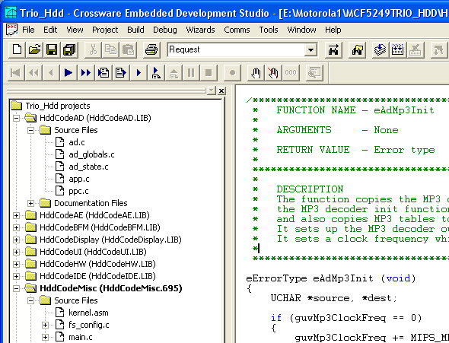Open the Build menu
The height and width of the screenshot is (343, 449).
coord(135,30)
